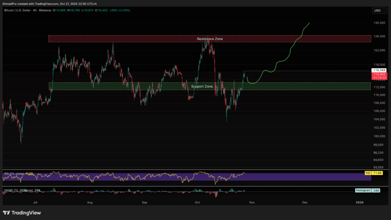Click the 130,000 price axis label
Screen dimensions: 391x220
point(380,23)
